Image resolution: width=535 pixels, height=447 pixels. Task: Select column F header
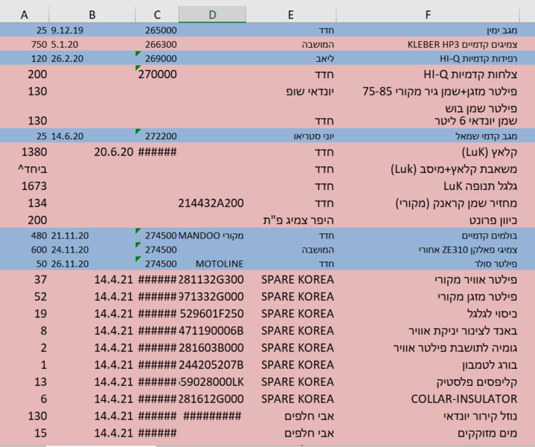428,15
